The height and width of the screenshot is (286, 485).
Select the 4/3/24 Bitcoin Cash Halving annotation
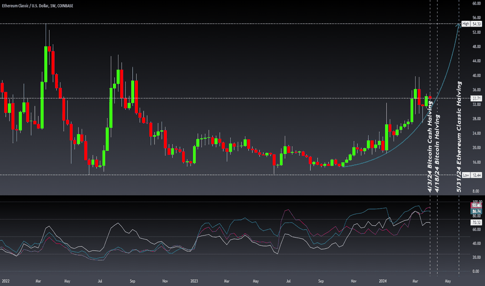coord(430,147)
